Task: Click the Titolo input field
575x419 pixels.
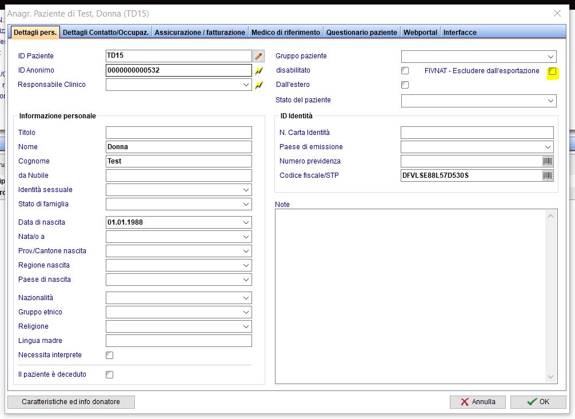Action: [178, 133]
